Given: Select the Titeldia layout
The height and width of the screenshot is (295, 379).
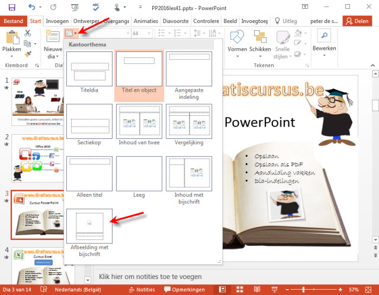Looking at the screenshot, I should point(89,72).
